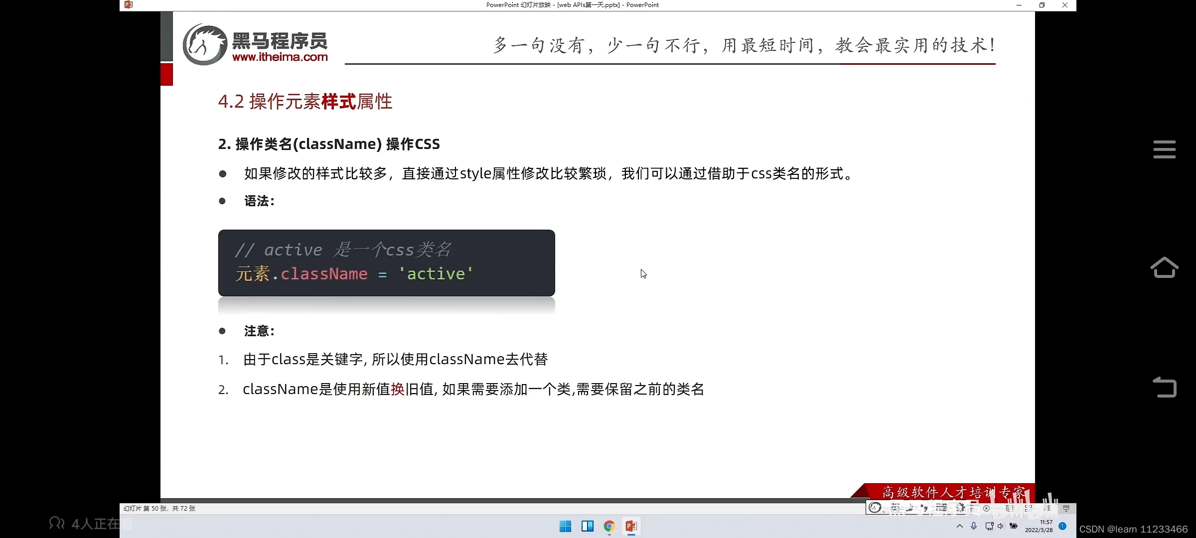Switch to slide sorter view icon

pos(1029,509)
